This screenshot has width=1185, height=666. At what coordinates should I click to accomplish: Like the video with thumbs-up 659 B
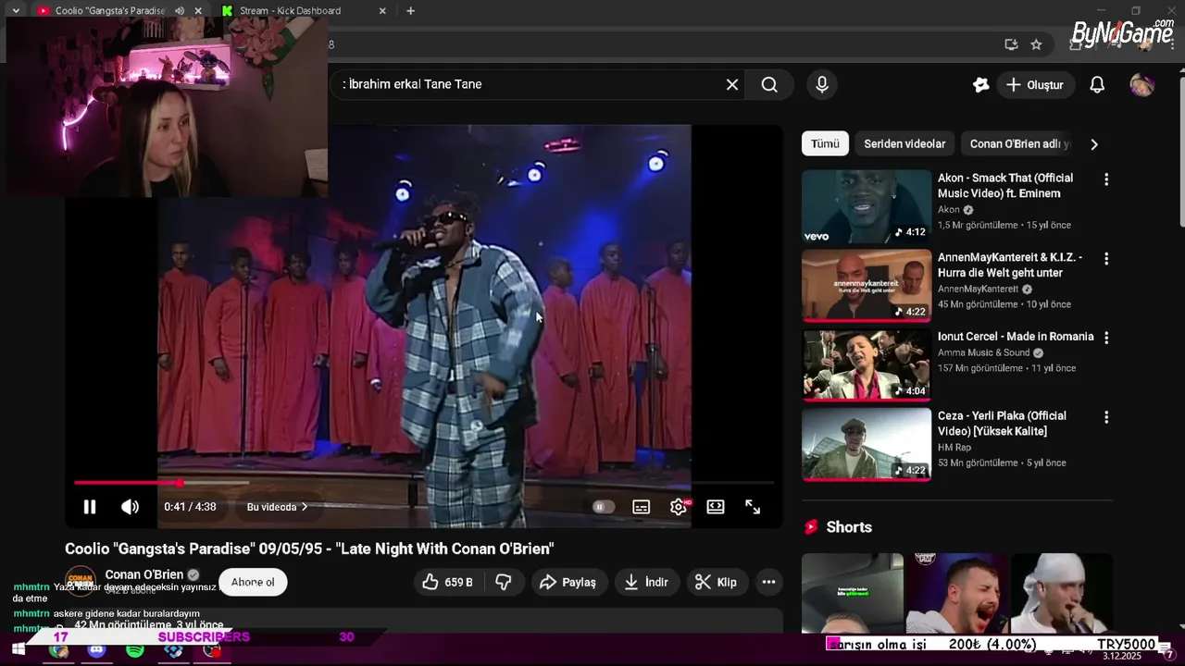tap(448, 582)
